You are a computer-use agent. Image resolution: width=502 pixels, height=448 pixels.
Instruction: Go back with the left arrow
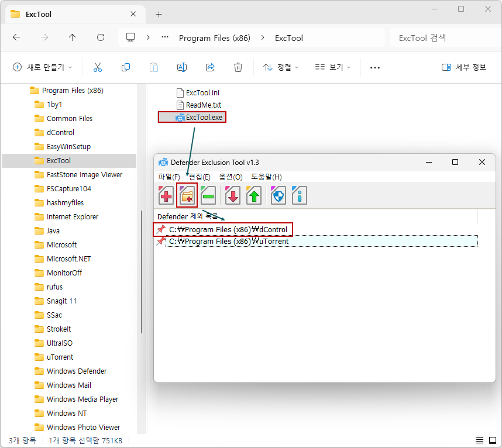[x=16, y=37]
